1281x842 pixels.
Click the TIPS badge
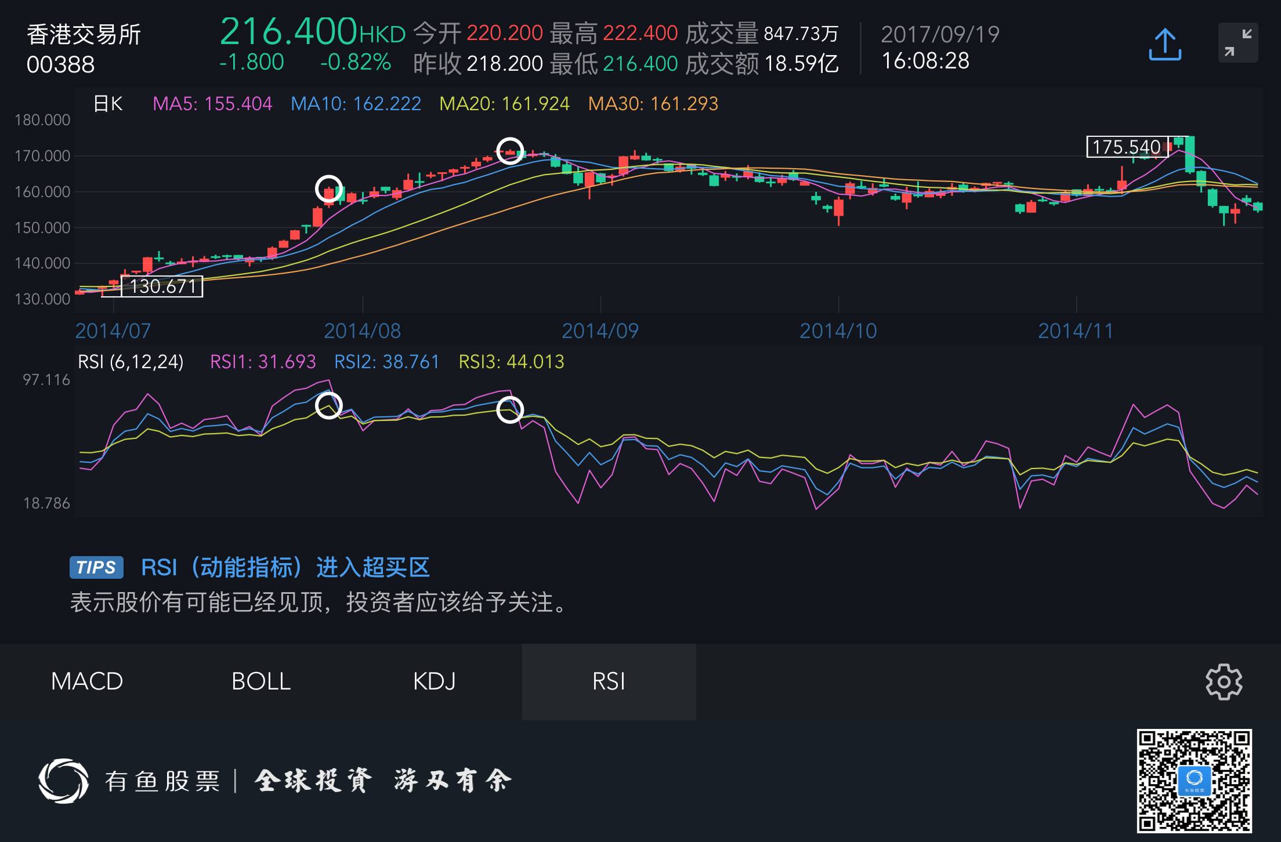96,567
